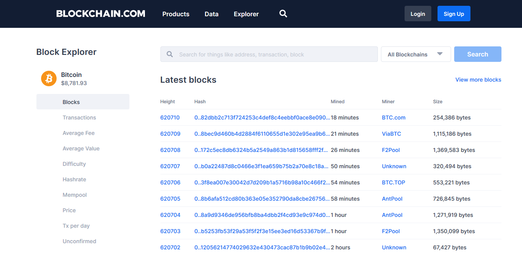Open block height 620707
The image size is (522, 254).
pyautogui.click(x=170, y=166)
